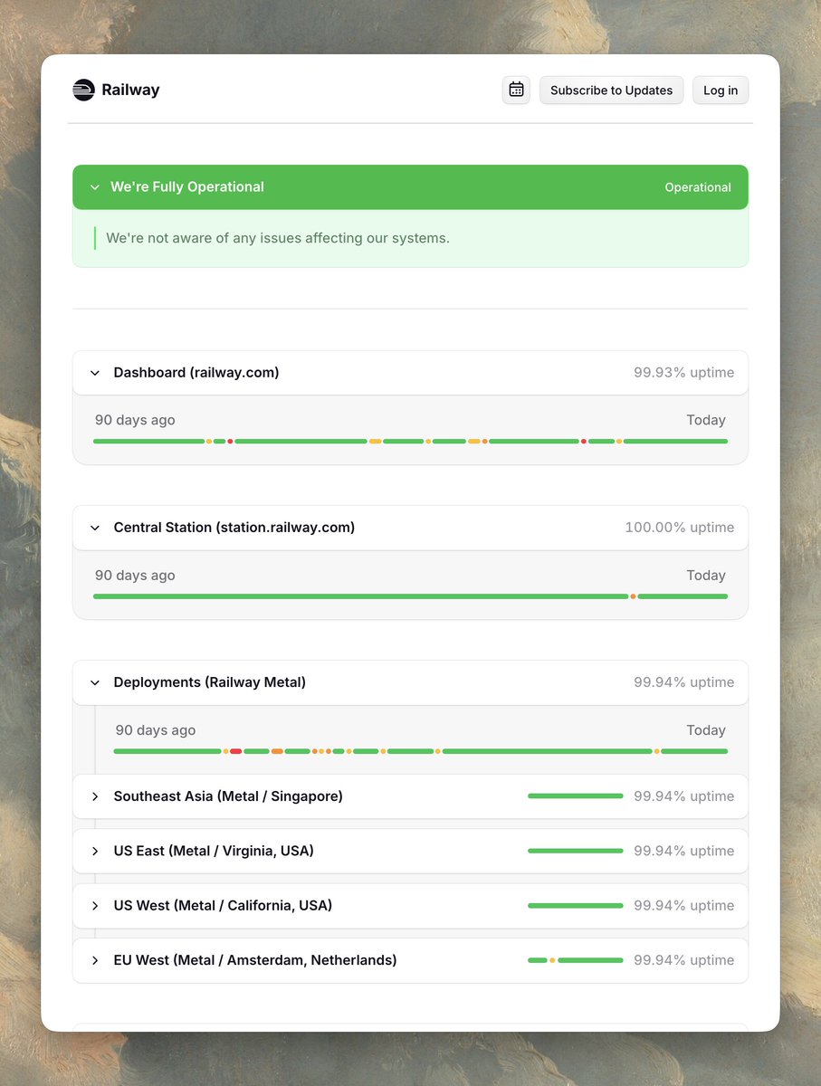The image size is (821, 1086).
Task: Click the no issues affecting systems message
Action: click(278, 238)
